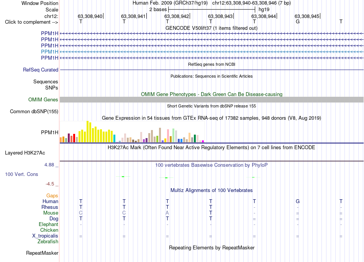
Task: Click the light green bar in GTEx chart
Action: click(174, 135)
